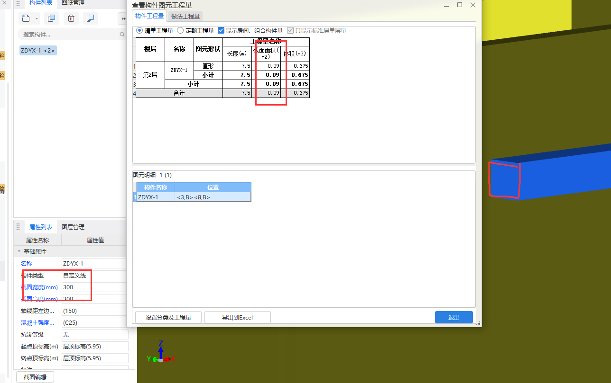
Task: Click the 合计 total row
Action: pos(179,93)
